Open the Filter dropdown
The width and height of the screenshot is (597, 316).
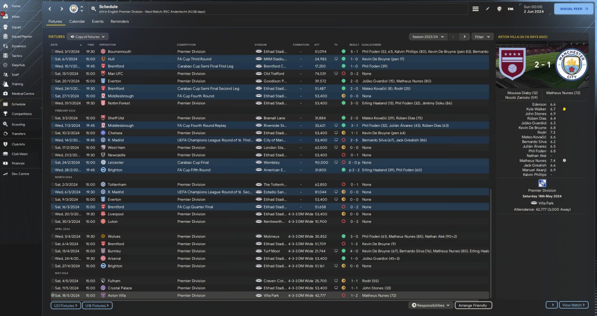tap(482, 36)
